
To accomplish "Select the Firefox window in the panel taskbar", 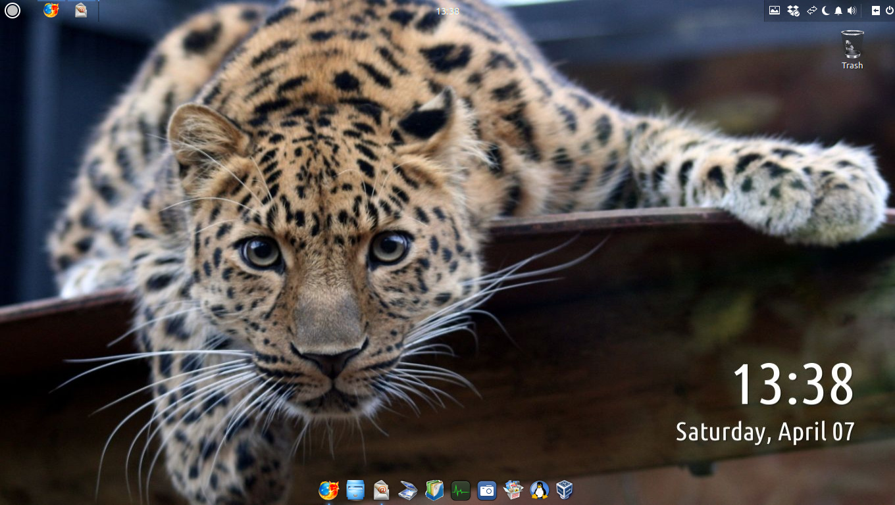I will click(51, 11).
